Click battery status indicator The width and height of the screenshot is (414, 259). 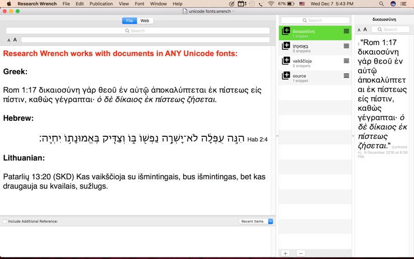click(286, 4)
